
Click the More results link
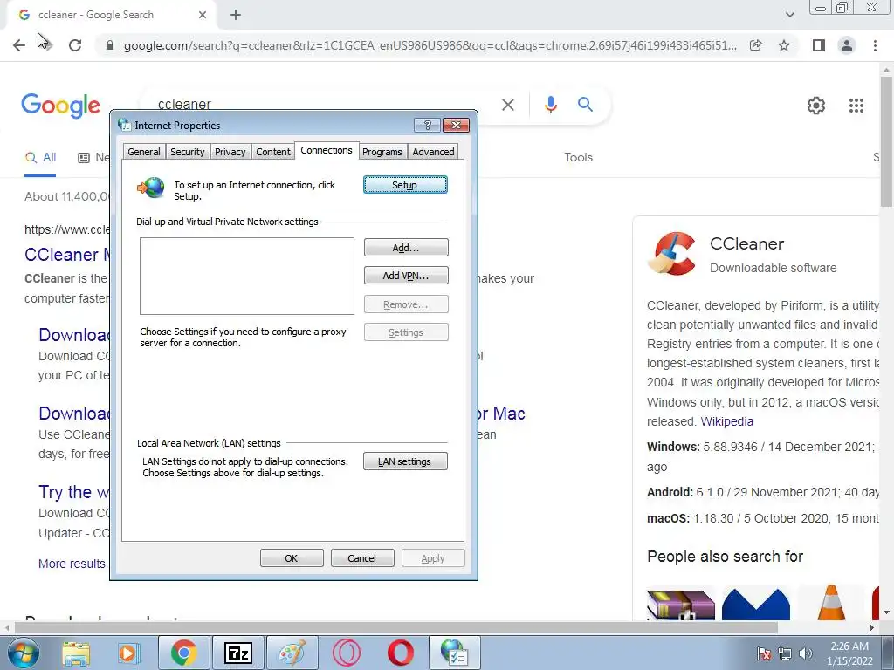72,564
